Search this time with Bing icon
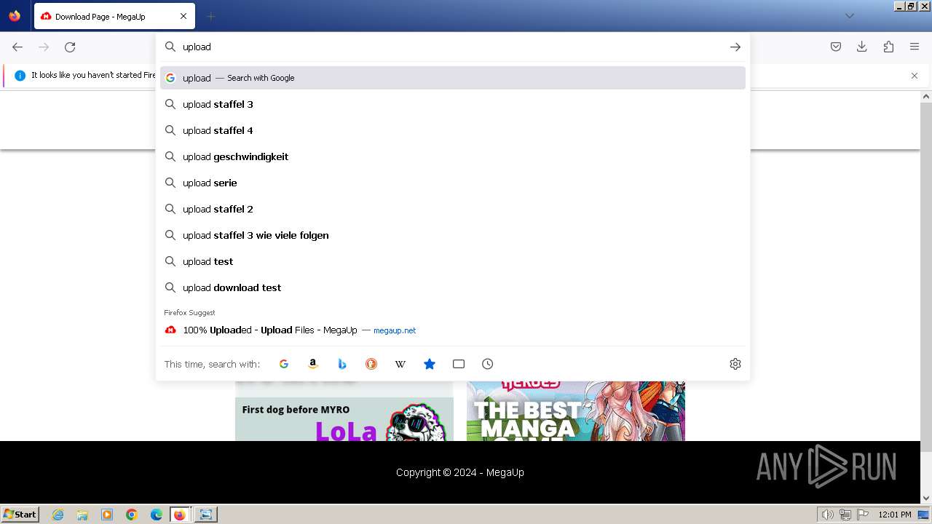932x524 pixels. pyautogui.click(x=342, y=364)
